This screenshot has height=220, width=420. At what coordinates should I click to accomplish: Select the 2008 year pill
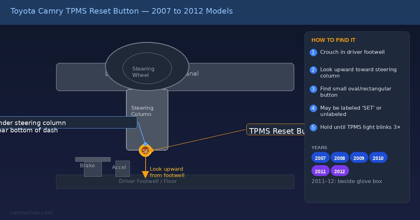pos(339,158)
